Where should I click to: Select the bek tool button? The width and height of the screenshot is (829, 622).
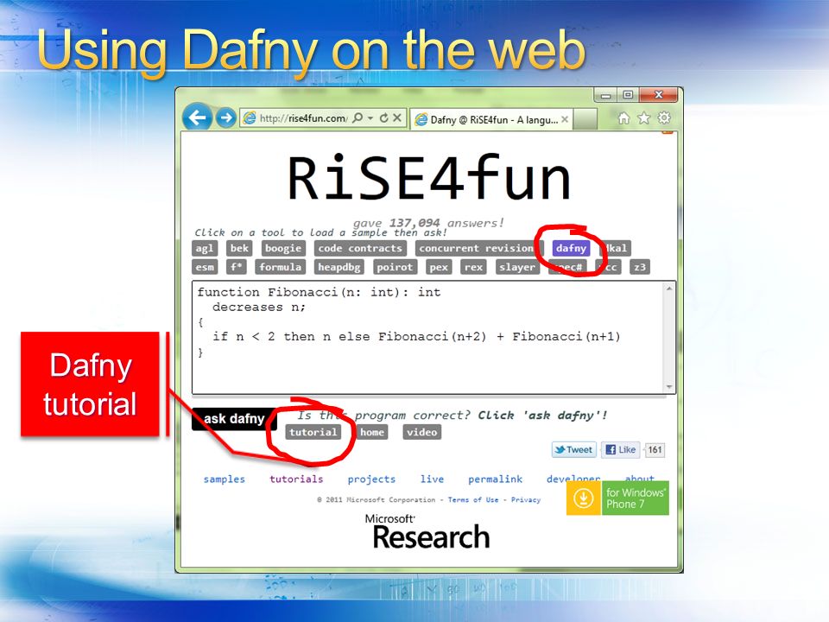click(x=239, y=248)
